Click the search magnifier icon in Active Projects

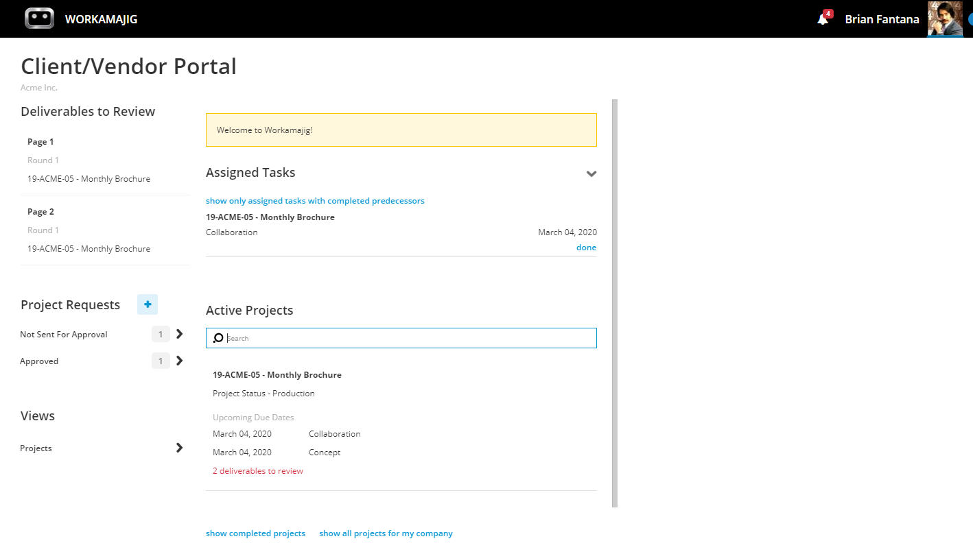point(218,338)
